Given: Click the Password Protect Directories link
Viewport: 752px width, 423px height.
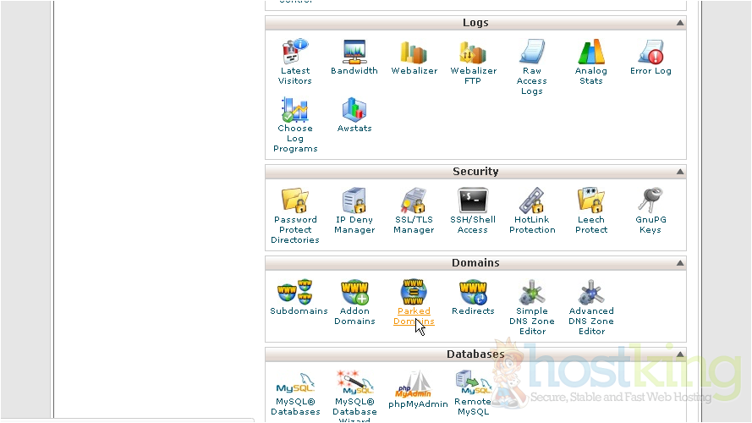Looking at the screenshot, I should click(x=295, y=230).
